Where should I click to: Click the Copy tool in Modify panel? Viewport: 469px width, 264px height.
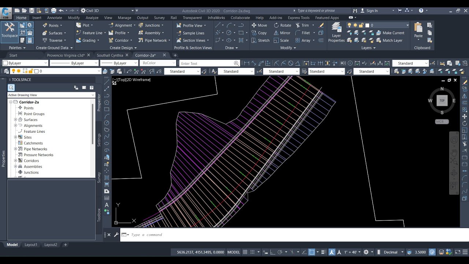click(259, 33)
